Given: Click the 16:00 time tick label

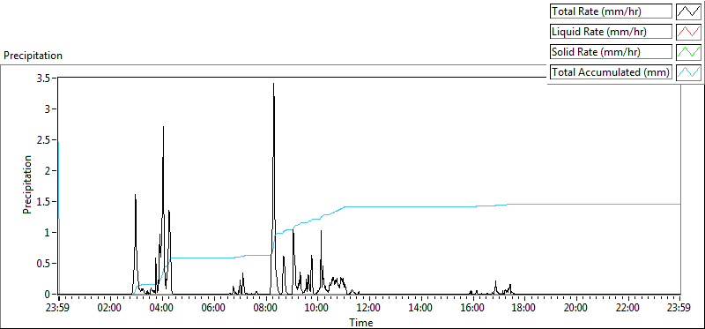Looking at the screenshot, I should 473,309.
